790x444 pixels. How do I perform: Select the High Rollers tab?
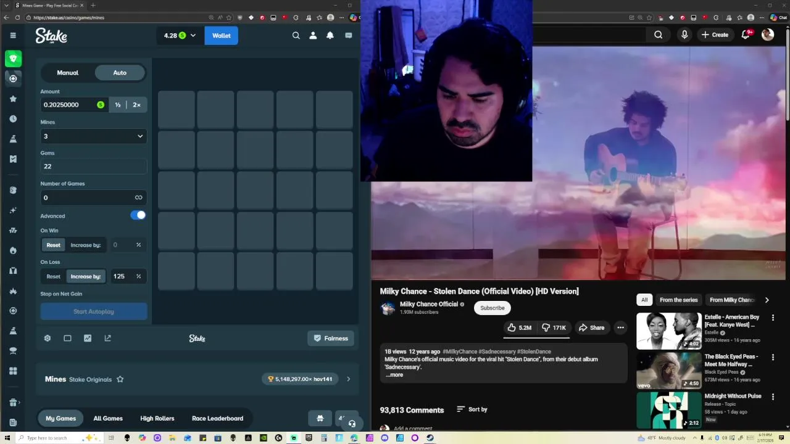(x=157, y=418)
